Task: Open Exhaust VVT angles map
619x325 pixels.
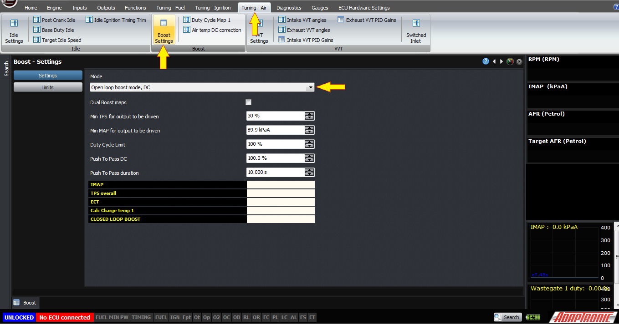Action: (x=304, y=30)
